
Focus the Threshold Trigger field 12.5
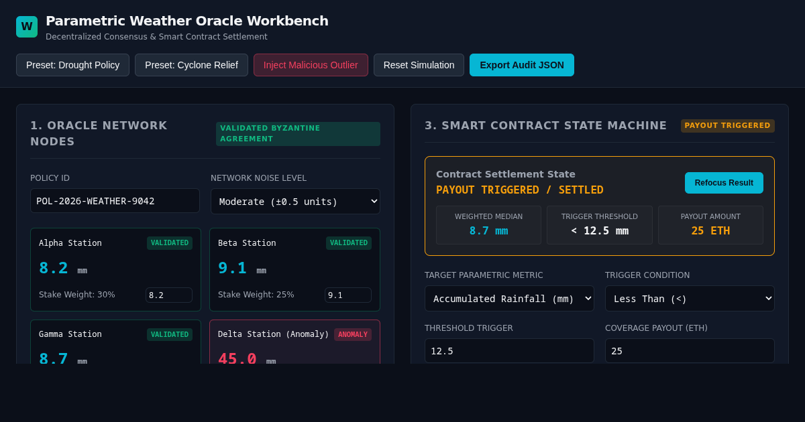tap(509, 350)
